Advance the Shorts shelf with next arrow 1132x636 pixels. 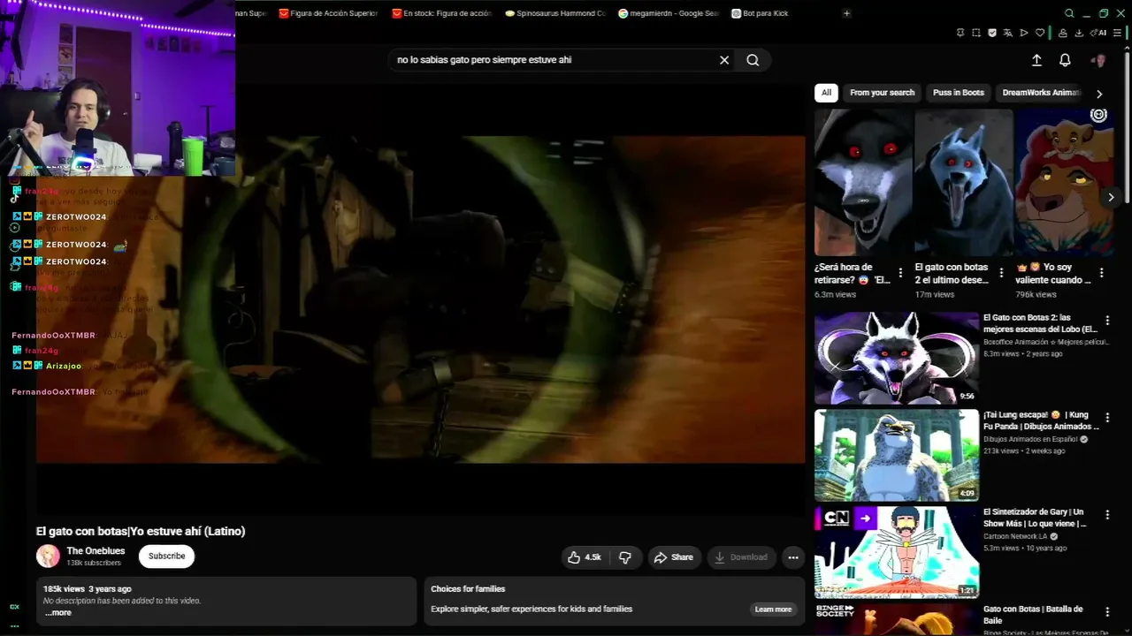coord(1111,197)
